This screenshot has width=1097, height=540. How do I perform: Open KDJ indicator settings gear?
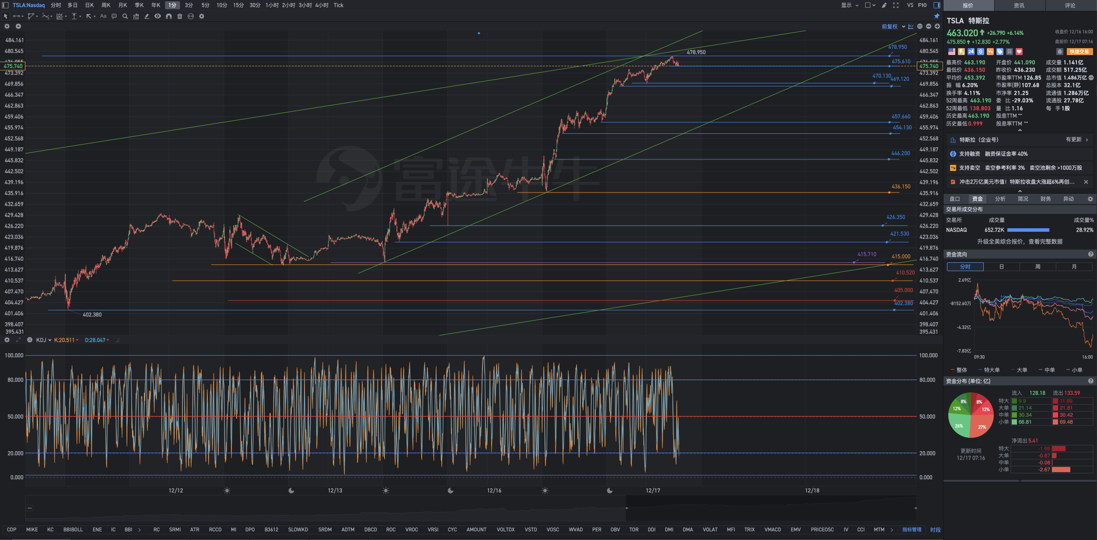click(7, 340)
